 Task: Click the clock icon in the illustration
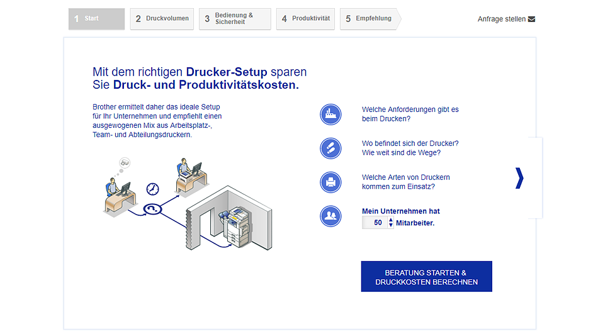tap(152, 189)
